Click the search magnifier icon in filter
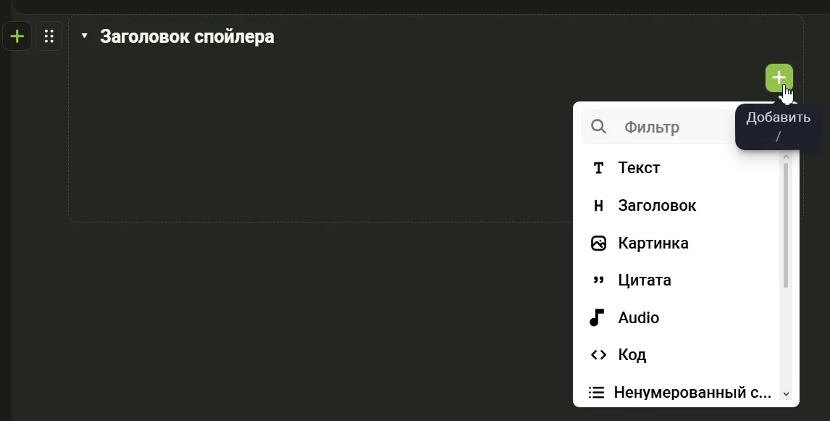The height and width of the screenshot is (421, 830). [599, 128]
